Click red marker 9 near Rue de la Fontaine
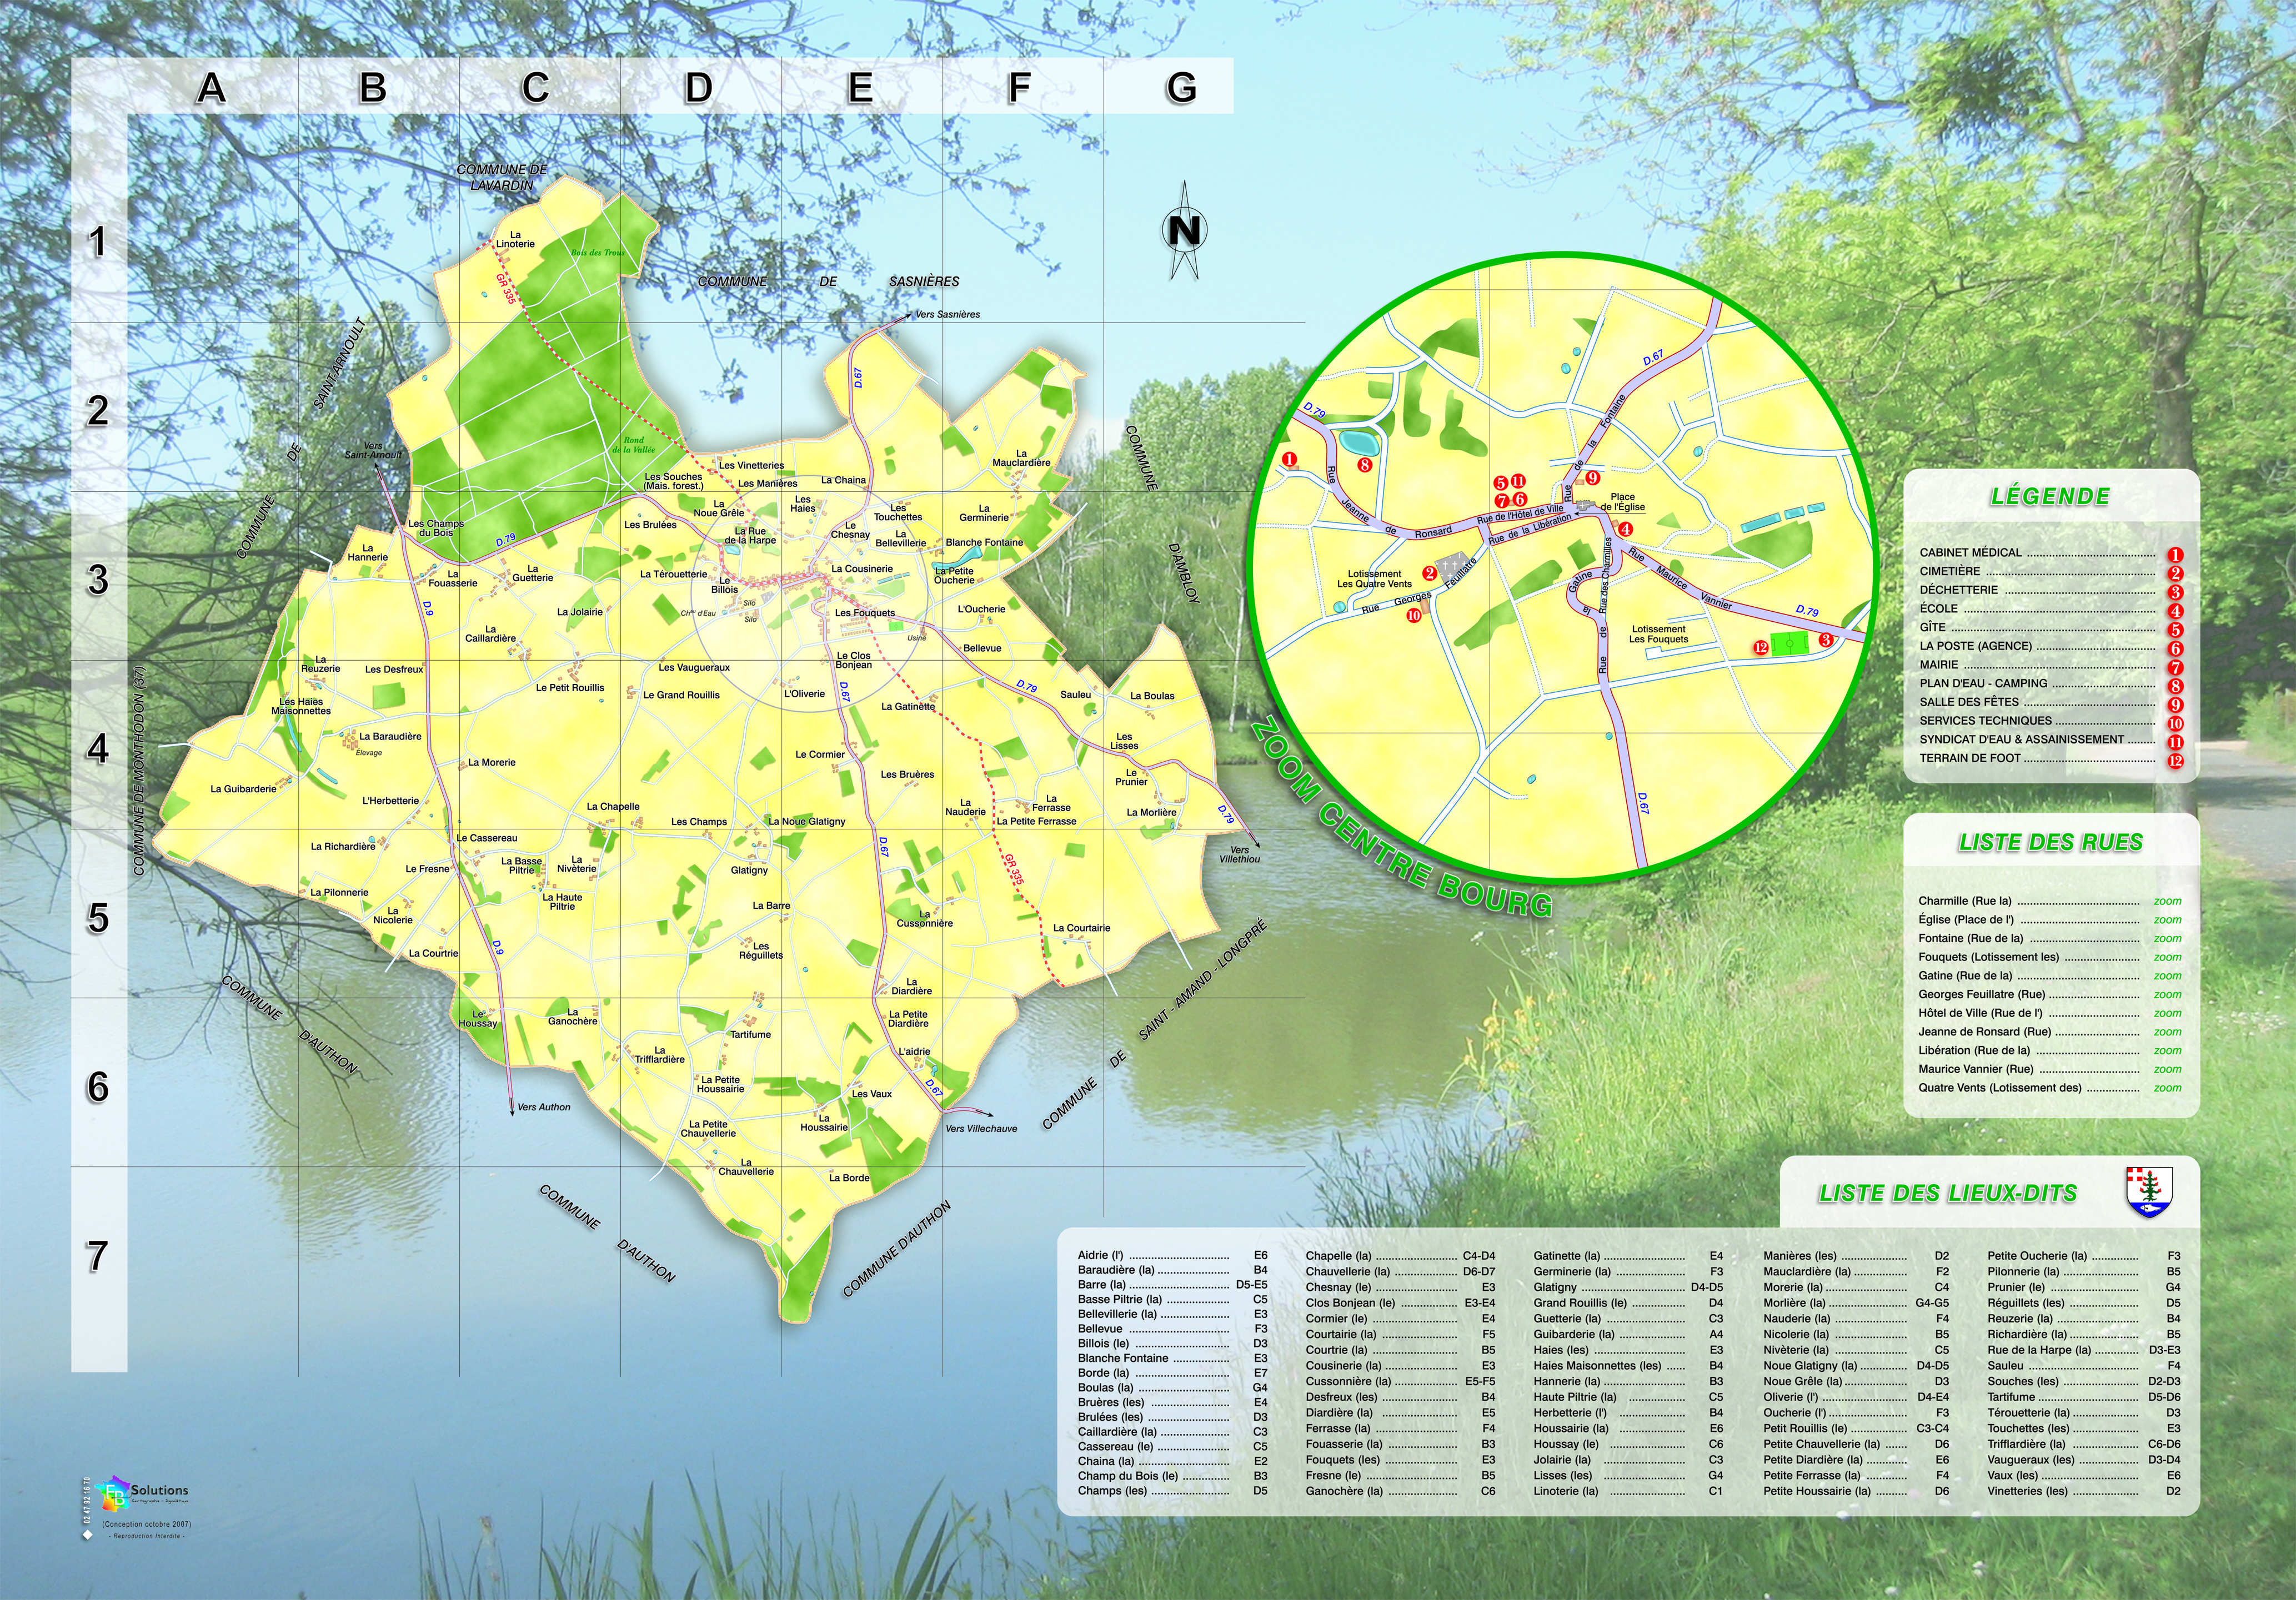This screenshot has height=1600, width=2296. click(x=1593, y=477)
